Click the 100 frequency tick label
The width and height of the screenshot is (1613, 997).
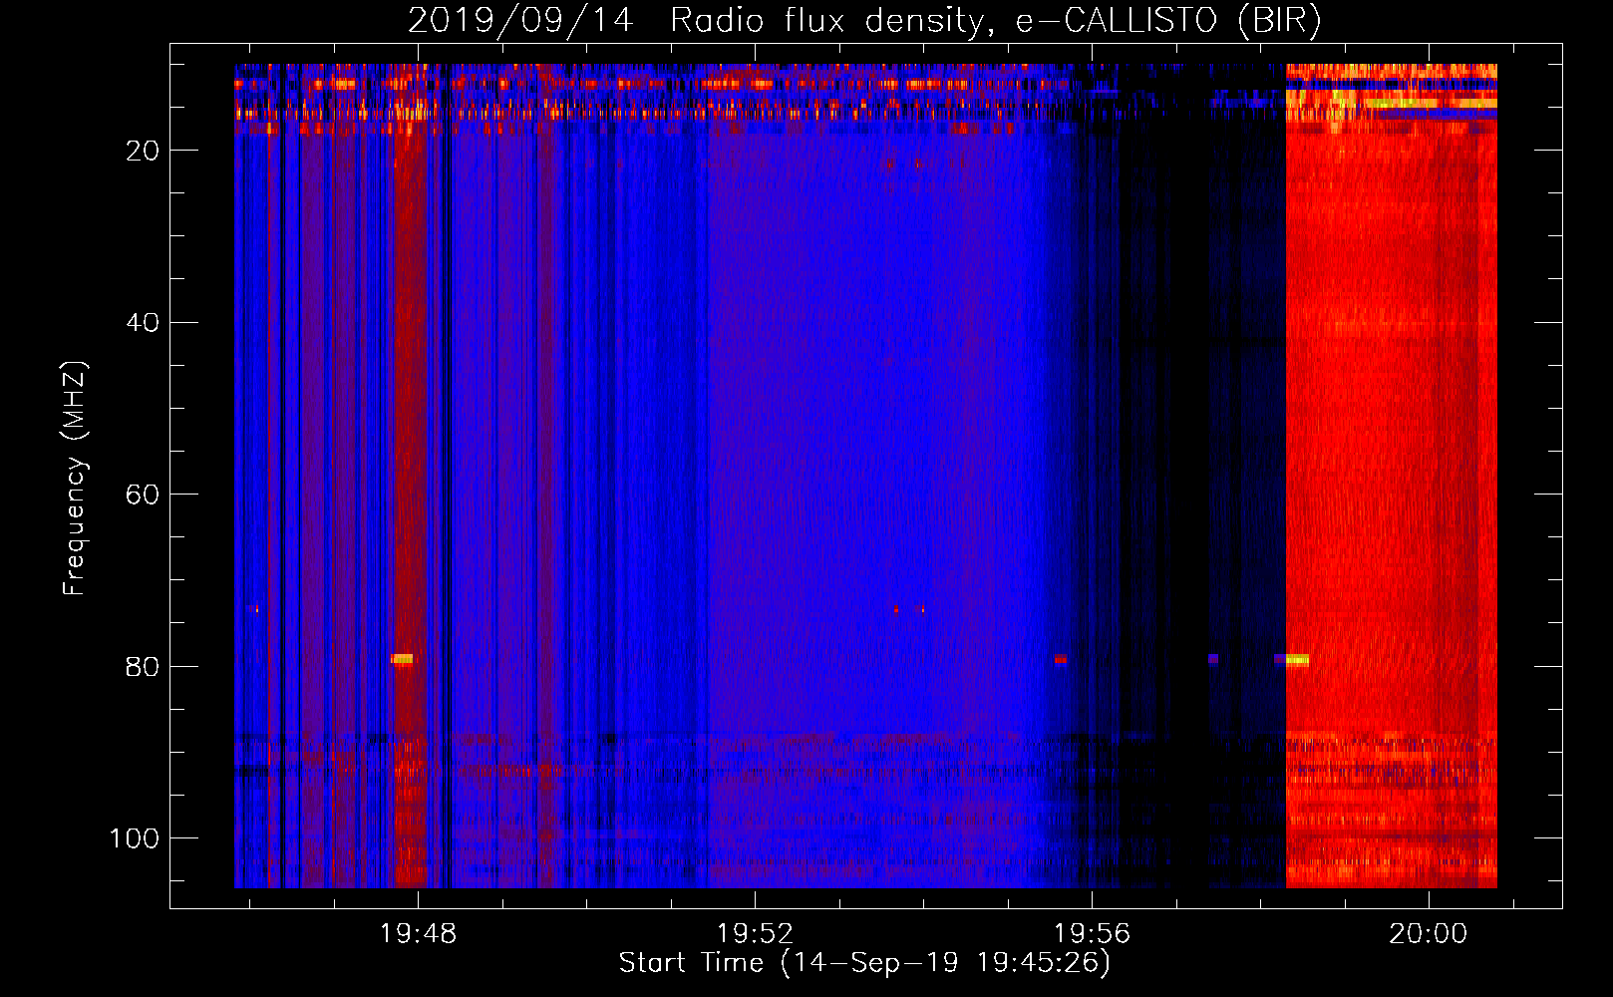[135, 838]
